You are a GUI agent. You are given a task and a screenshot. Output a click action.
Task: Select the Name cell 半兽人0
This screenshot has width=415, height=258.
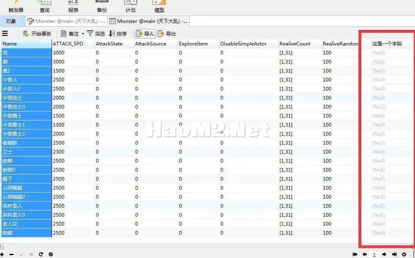(x=27, y=88)
